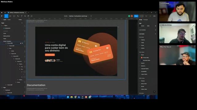This screenshot has width=197, height=110.
Task: Select the Vector layer
Action: coord(13,51)
